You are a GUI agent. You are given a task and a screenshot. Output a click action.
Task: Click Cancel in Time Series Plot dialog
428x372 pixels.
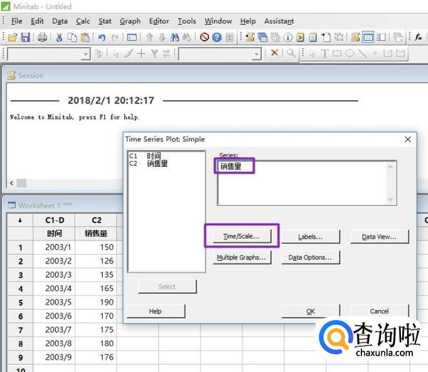[x=380, y=311]
